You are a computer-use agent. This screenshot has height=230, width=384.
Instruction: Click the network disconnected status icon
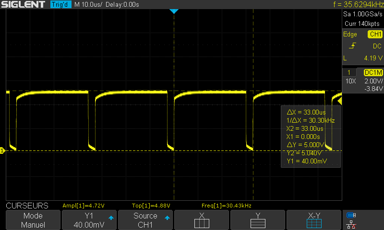pyautogui.click(x=351, y=224)
